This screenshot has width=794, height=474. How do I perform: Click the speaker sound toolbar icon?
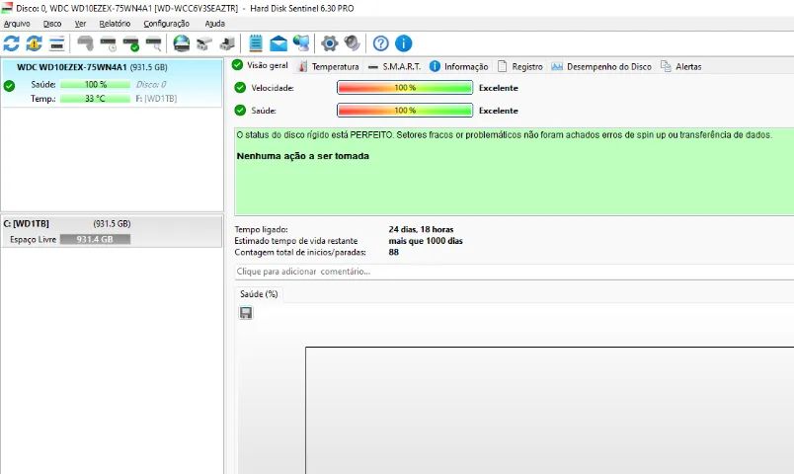tap(352, 43)
